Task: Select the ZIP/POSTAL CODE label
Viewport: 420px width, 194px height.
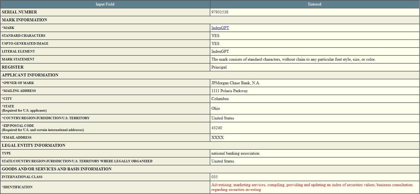Action: 18,126
